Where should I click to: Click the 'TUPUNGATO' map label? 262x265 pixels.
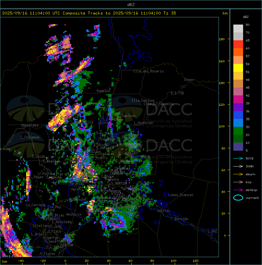51,219
